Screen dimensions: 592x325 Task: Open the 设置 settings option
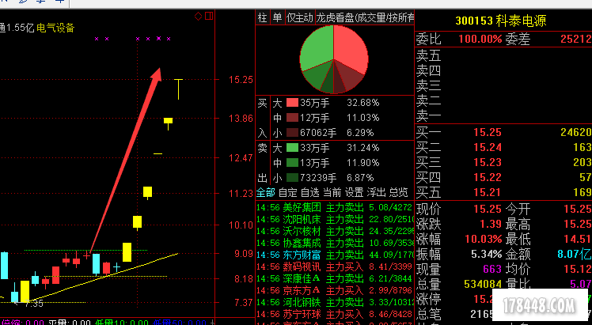point(354,192)
